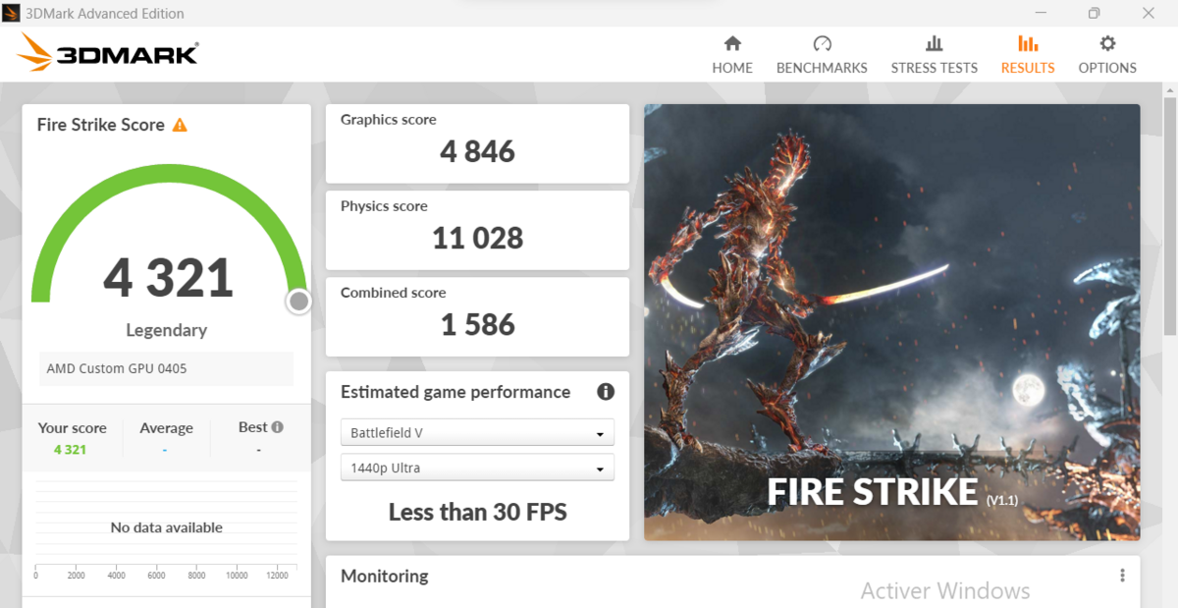This screenshot has height=608, width=1178.
Task: Click the Monitoring section heading
Action: [x=385, y=576]
